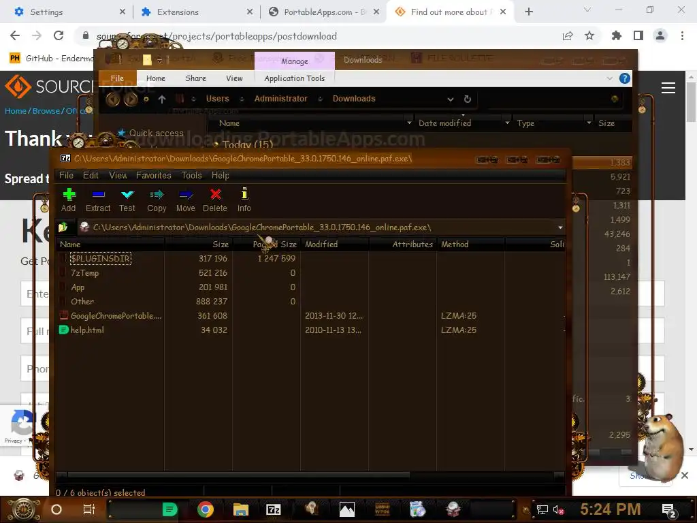The height and width of the screenshot is (523, 697).
Task: Open the Explorer Share ribbon tab
Action: click(195, 78)
